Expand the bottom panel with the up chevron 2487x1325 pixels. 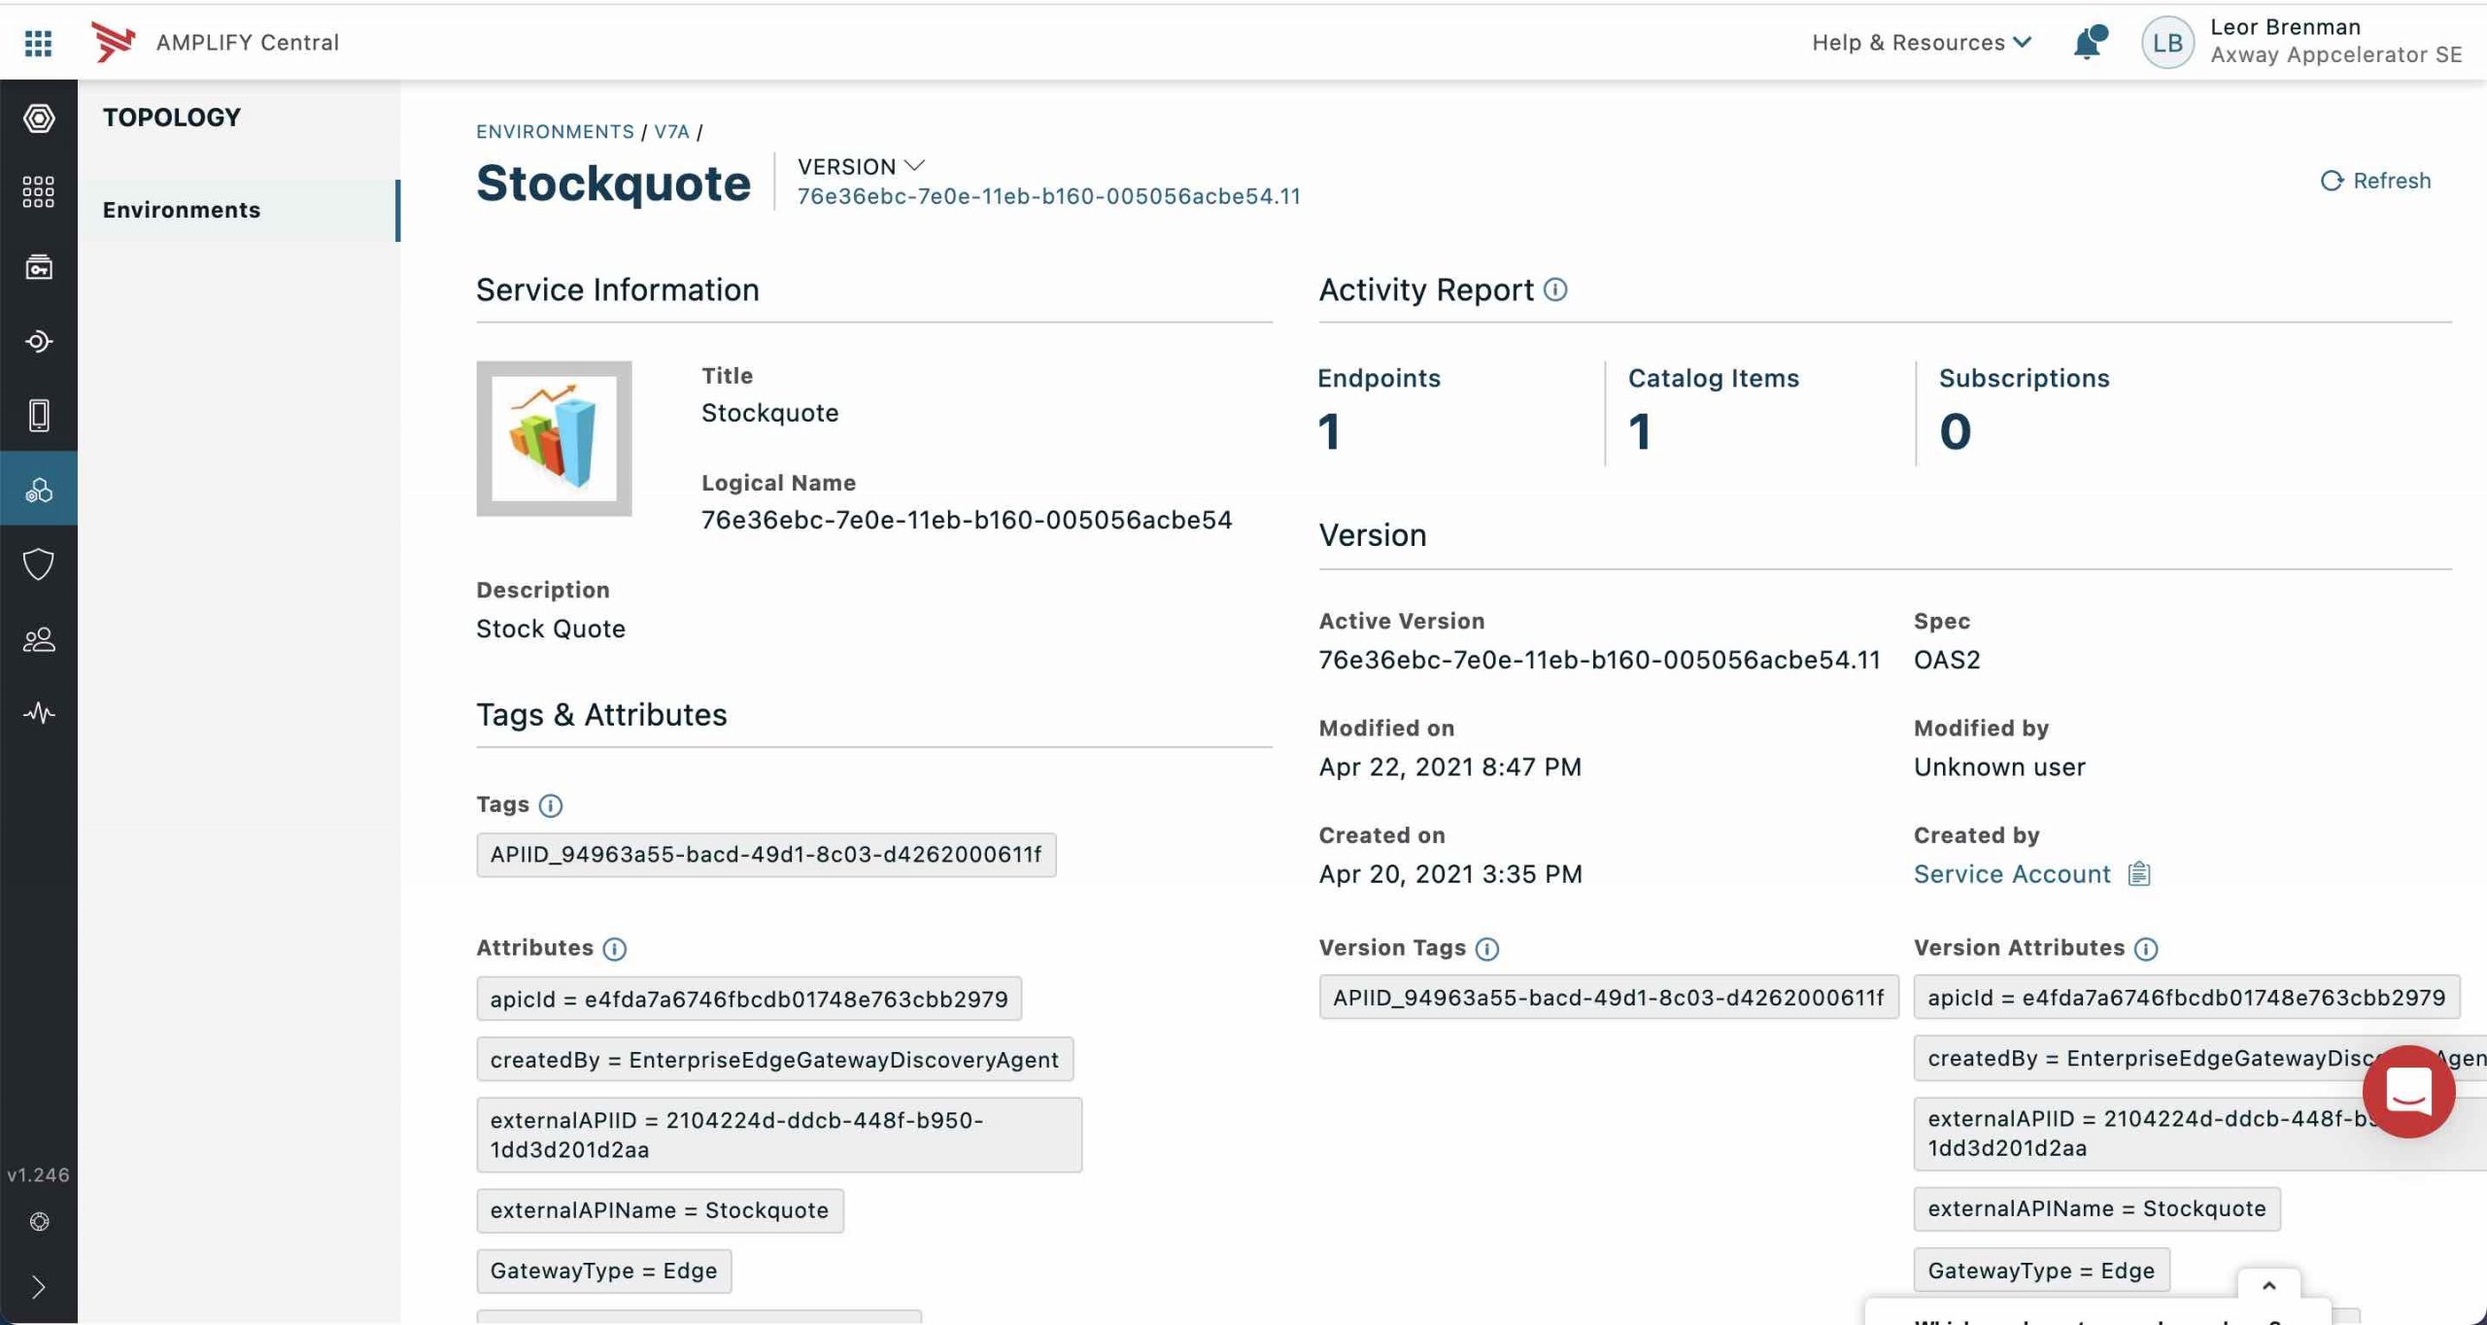[x=2269, y=1285]
